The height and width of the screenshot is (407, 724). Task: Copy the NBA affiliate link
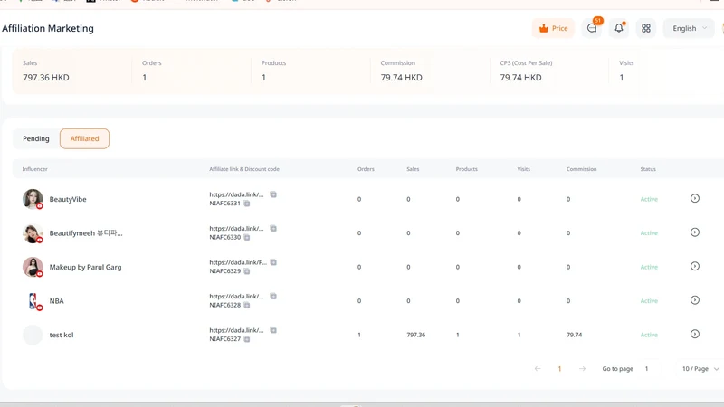273,296
